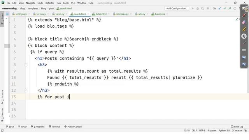Open the Edit menu
Viewport: 249px width, 140px height.
[14, 3]
